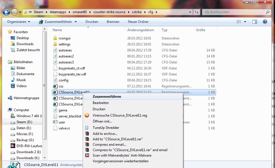Click the Windows 7 x64 drive icon
The width and height of the screenshot is (275, 168).
[13, 116]
